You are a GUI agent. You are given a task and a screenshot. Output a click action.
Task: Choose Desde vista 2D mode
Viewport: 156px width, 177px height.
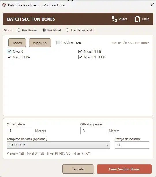click(67, 30)
